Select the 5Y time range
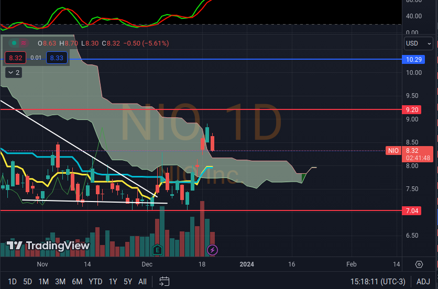The height and width of the screenshot is (289, 438). 128,282
